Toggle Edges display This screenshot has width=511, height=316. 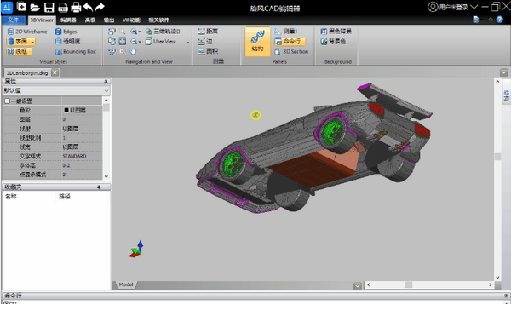point(66,32)
